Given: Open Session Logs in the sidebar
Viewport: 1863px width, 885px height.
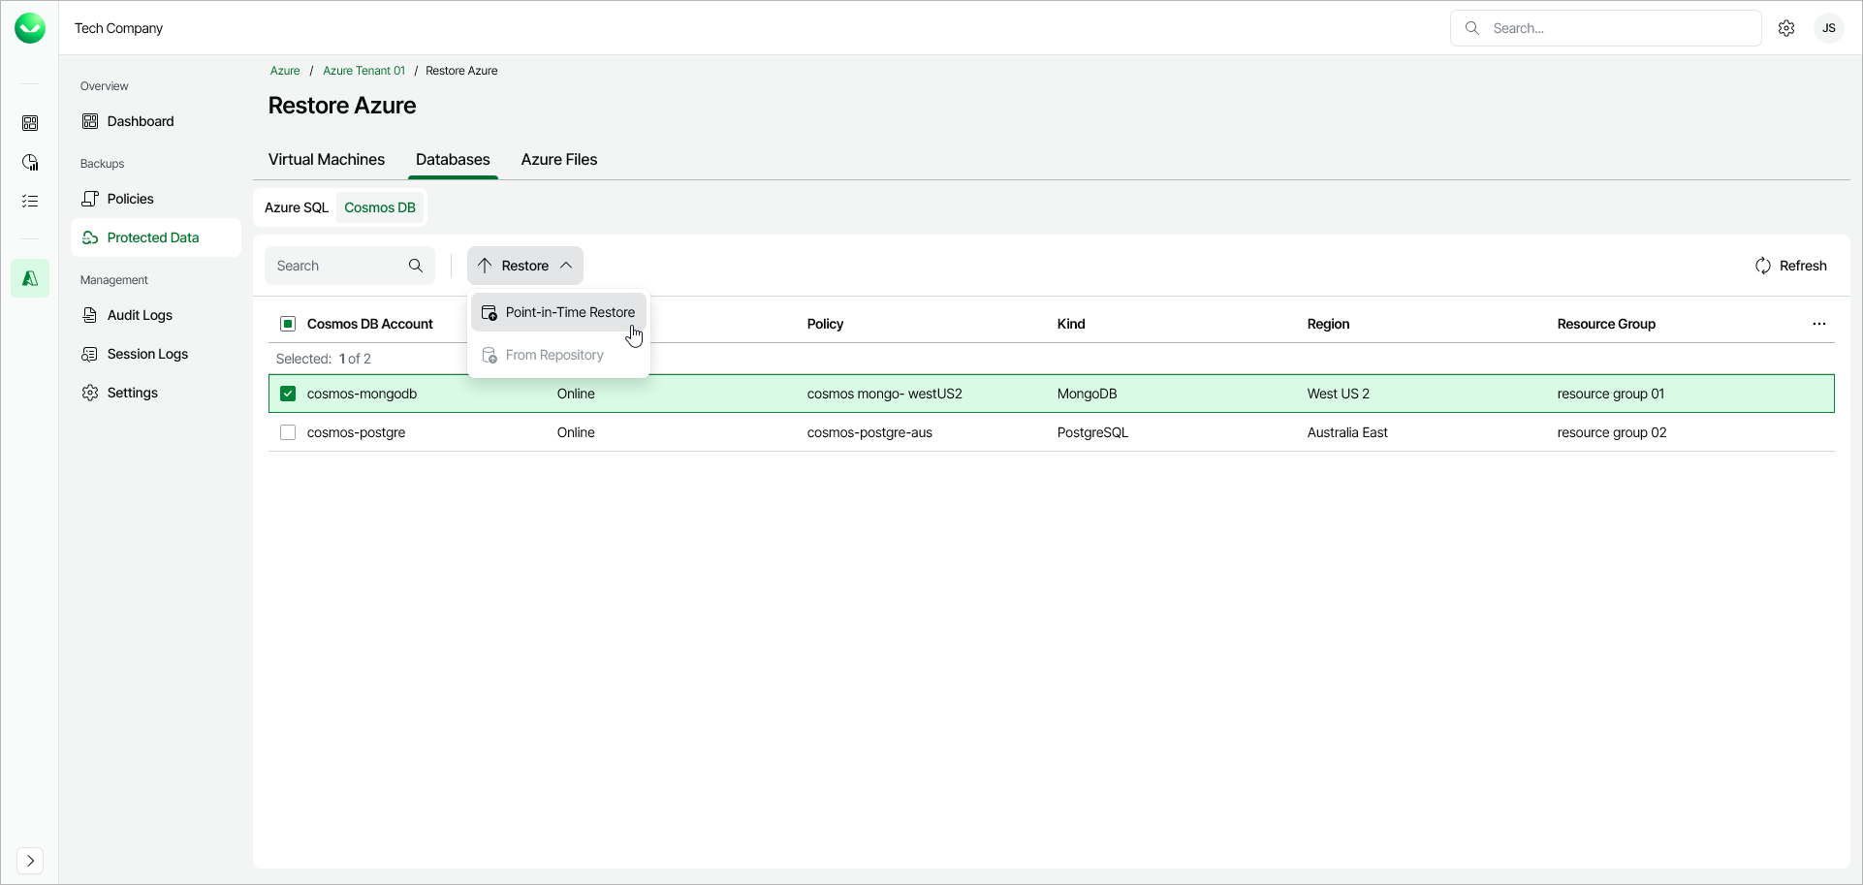Looking at the screenshot, I should (147, 354).
